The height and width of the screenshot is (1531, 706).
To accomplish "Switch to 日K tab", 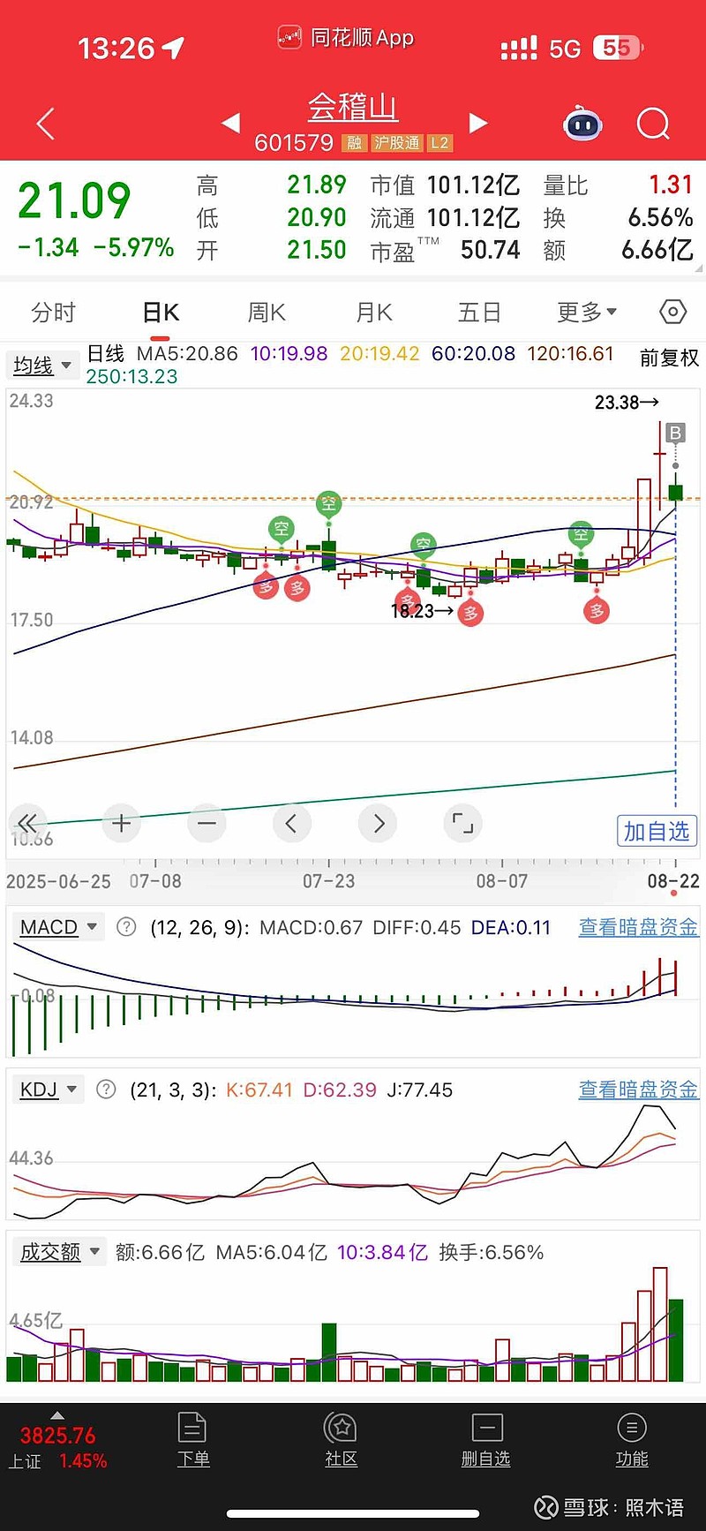I will pyautogui.click(x=161, y=312).
